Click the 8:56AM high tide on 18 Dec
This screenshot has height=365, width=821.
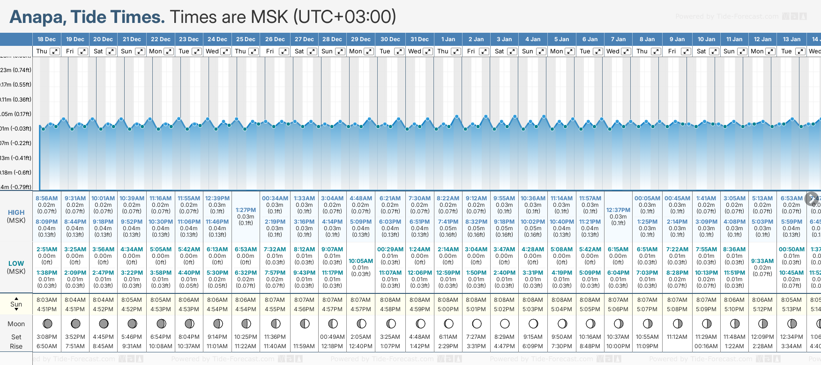point(46,198)
